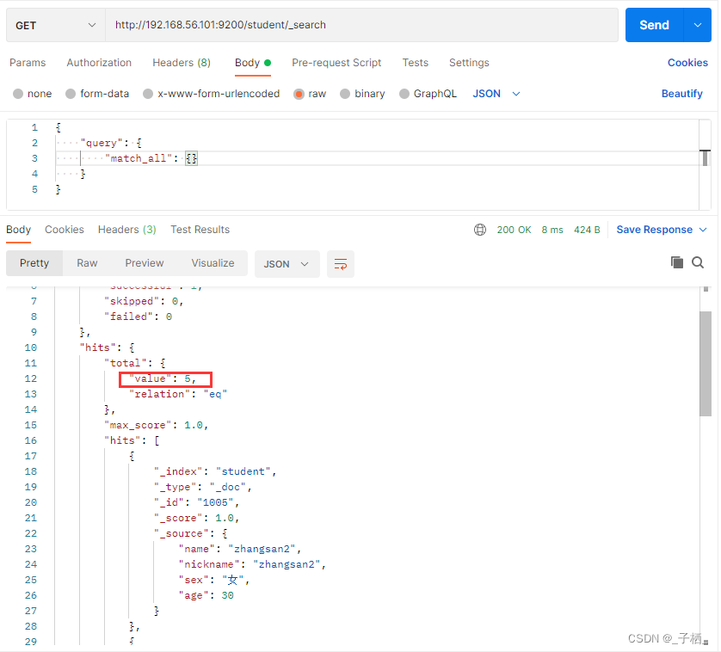Open the response JSON format dropdown
The width and height of the screenshot is (721, 652).
coord(286,264)
